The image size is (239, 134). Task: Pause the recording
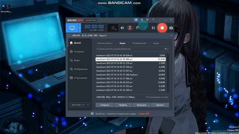(153, 28)
